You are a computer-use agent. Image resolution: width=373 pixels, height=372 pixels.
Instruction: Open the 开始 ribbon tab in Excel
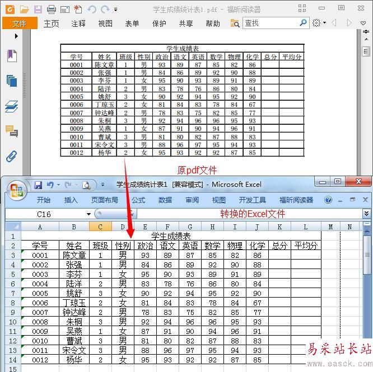tap(44, 200)
